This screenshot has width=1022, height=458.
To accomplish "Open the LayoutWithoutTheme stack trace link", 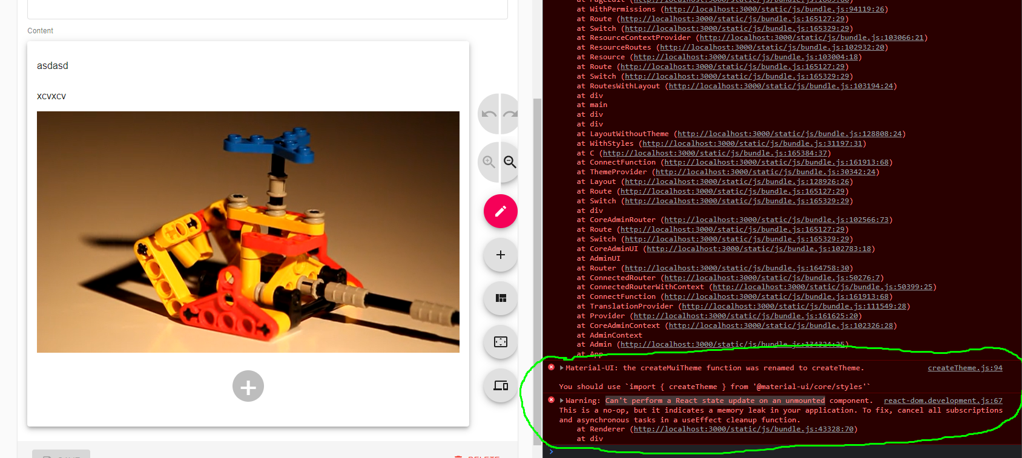I will (x=790, y=134).
